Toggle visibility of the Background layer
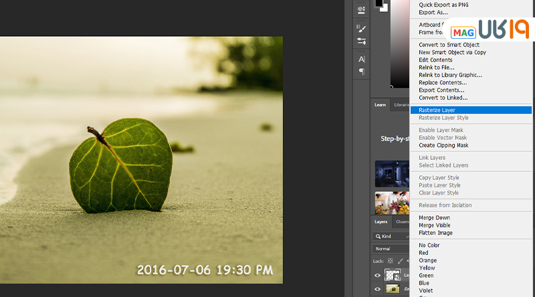Viewport: 535px width, 297px height. pyautogui.click(x=378, y=289)
